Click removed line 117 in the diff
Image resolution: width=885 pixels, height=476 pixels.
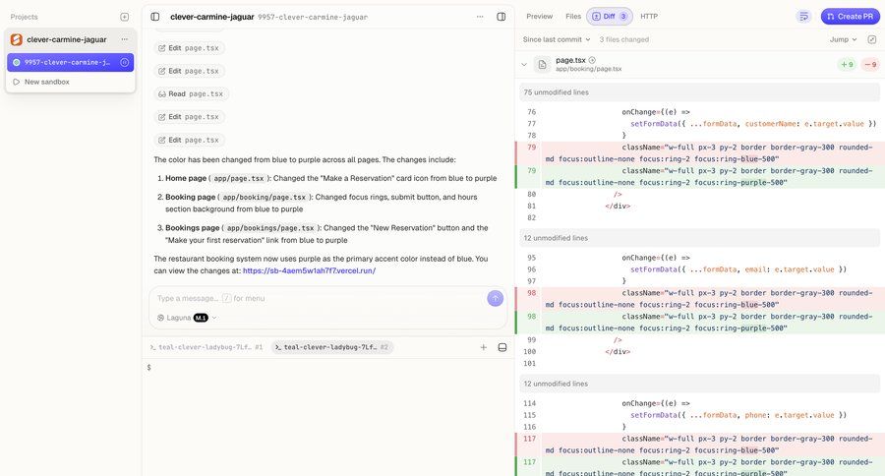(700, 445)
